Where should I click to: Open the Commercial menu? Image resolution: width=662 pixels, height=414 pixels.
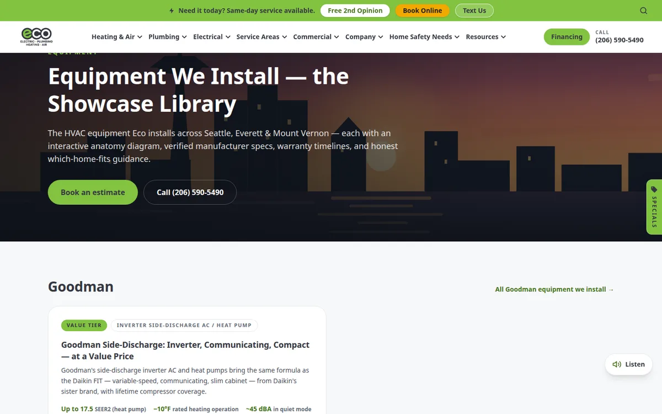316,37
